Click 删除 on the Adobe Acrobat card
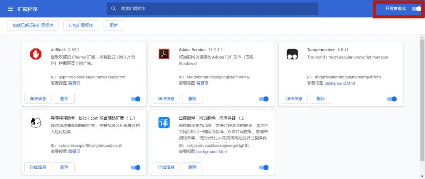425x179 pixels. [x=192, y=99]
